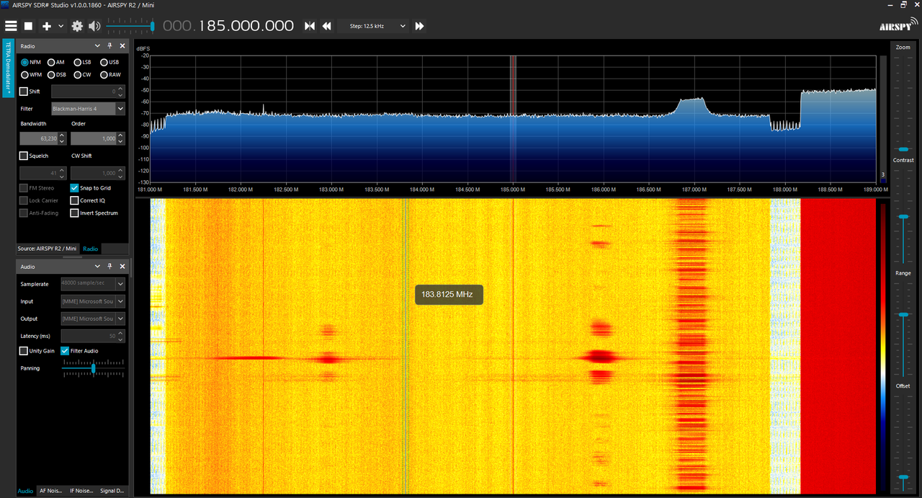Pin the Radio panel
This screenshot has height=498, width=922.
pyautogui.click(x=110, y=45)
